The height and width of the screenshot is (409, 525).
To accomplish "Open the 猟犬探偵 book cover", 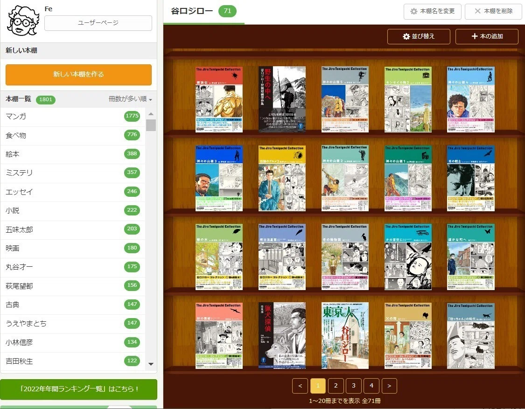I will point(282,336).
